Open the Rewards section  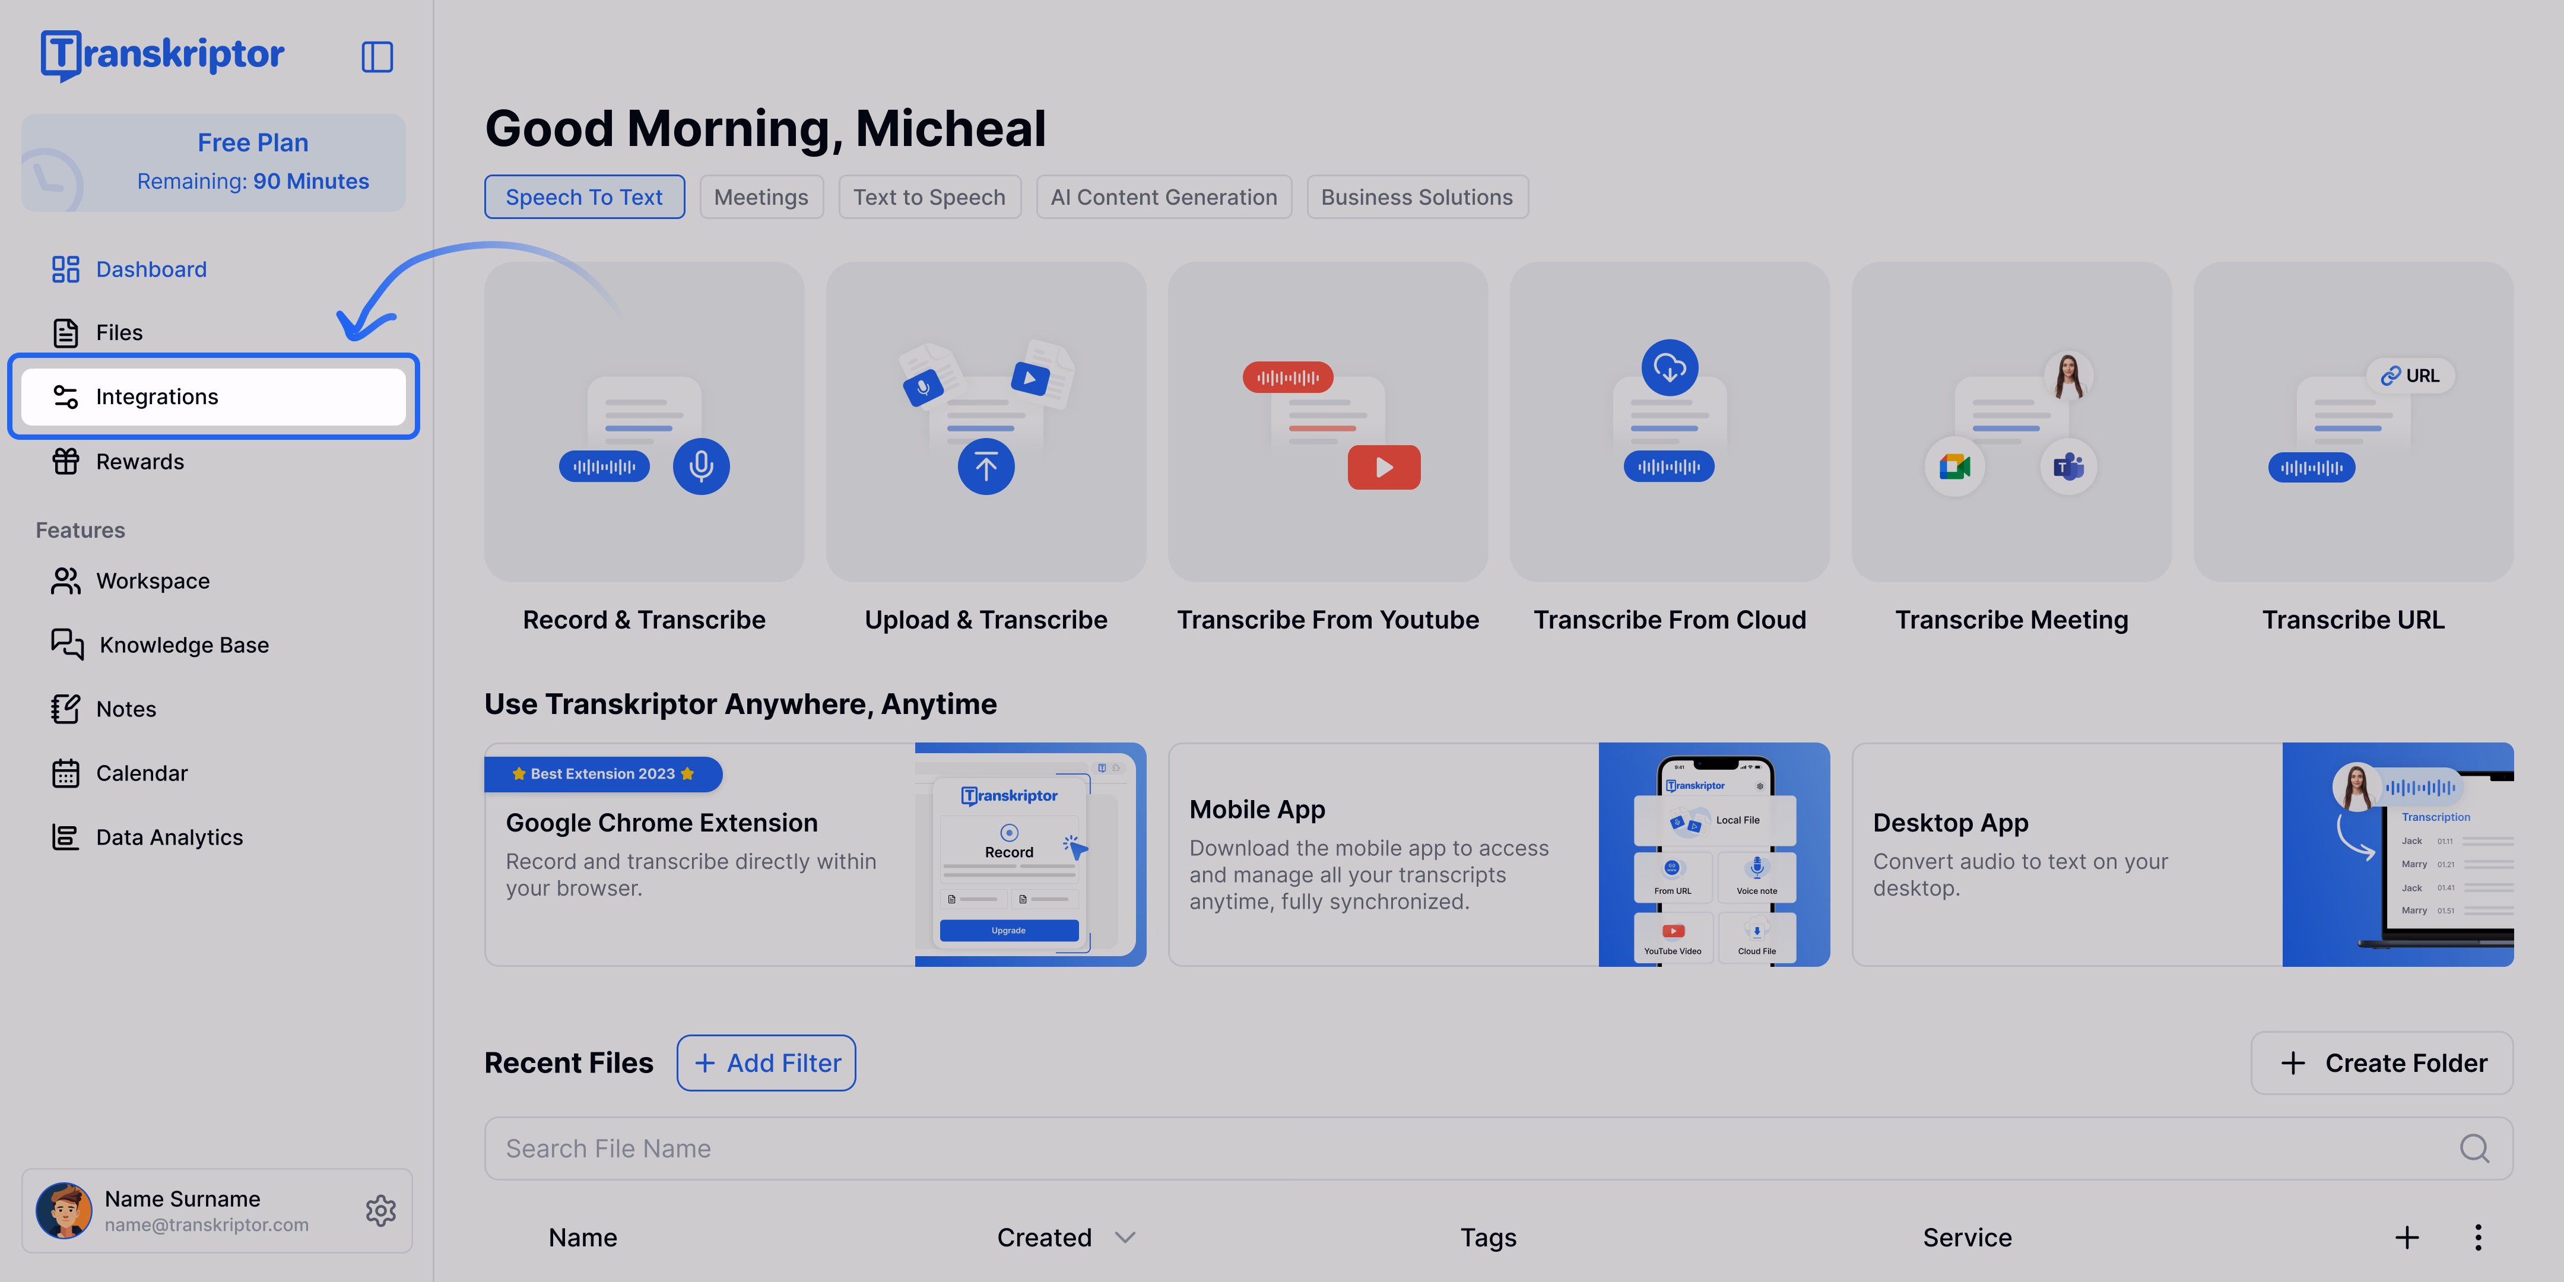pos(139,461)
